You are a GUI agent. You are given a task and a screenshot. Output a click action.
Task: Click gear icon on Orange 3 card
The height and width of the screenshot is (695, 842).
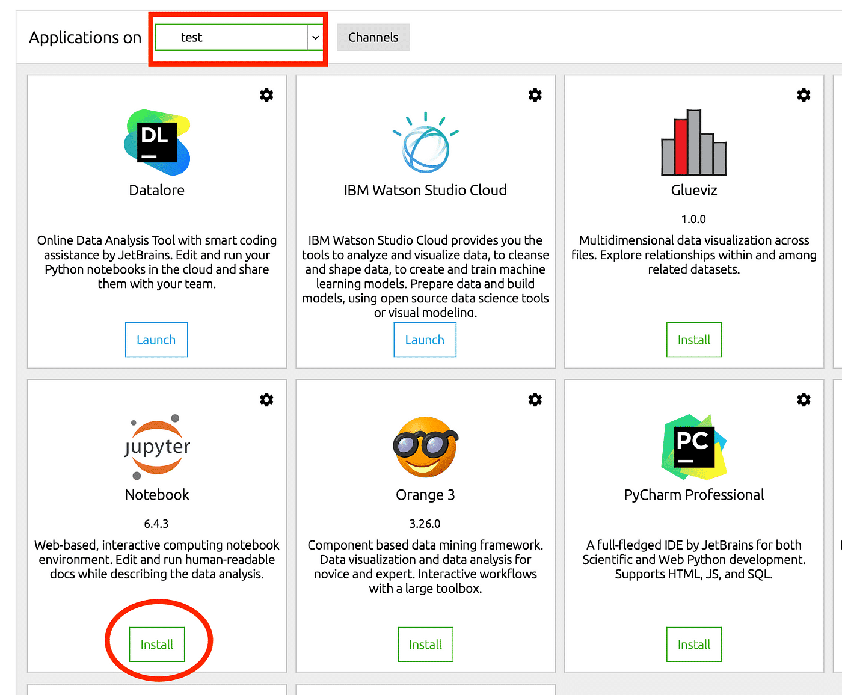click(535, 400)
